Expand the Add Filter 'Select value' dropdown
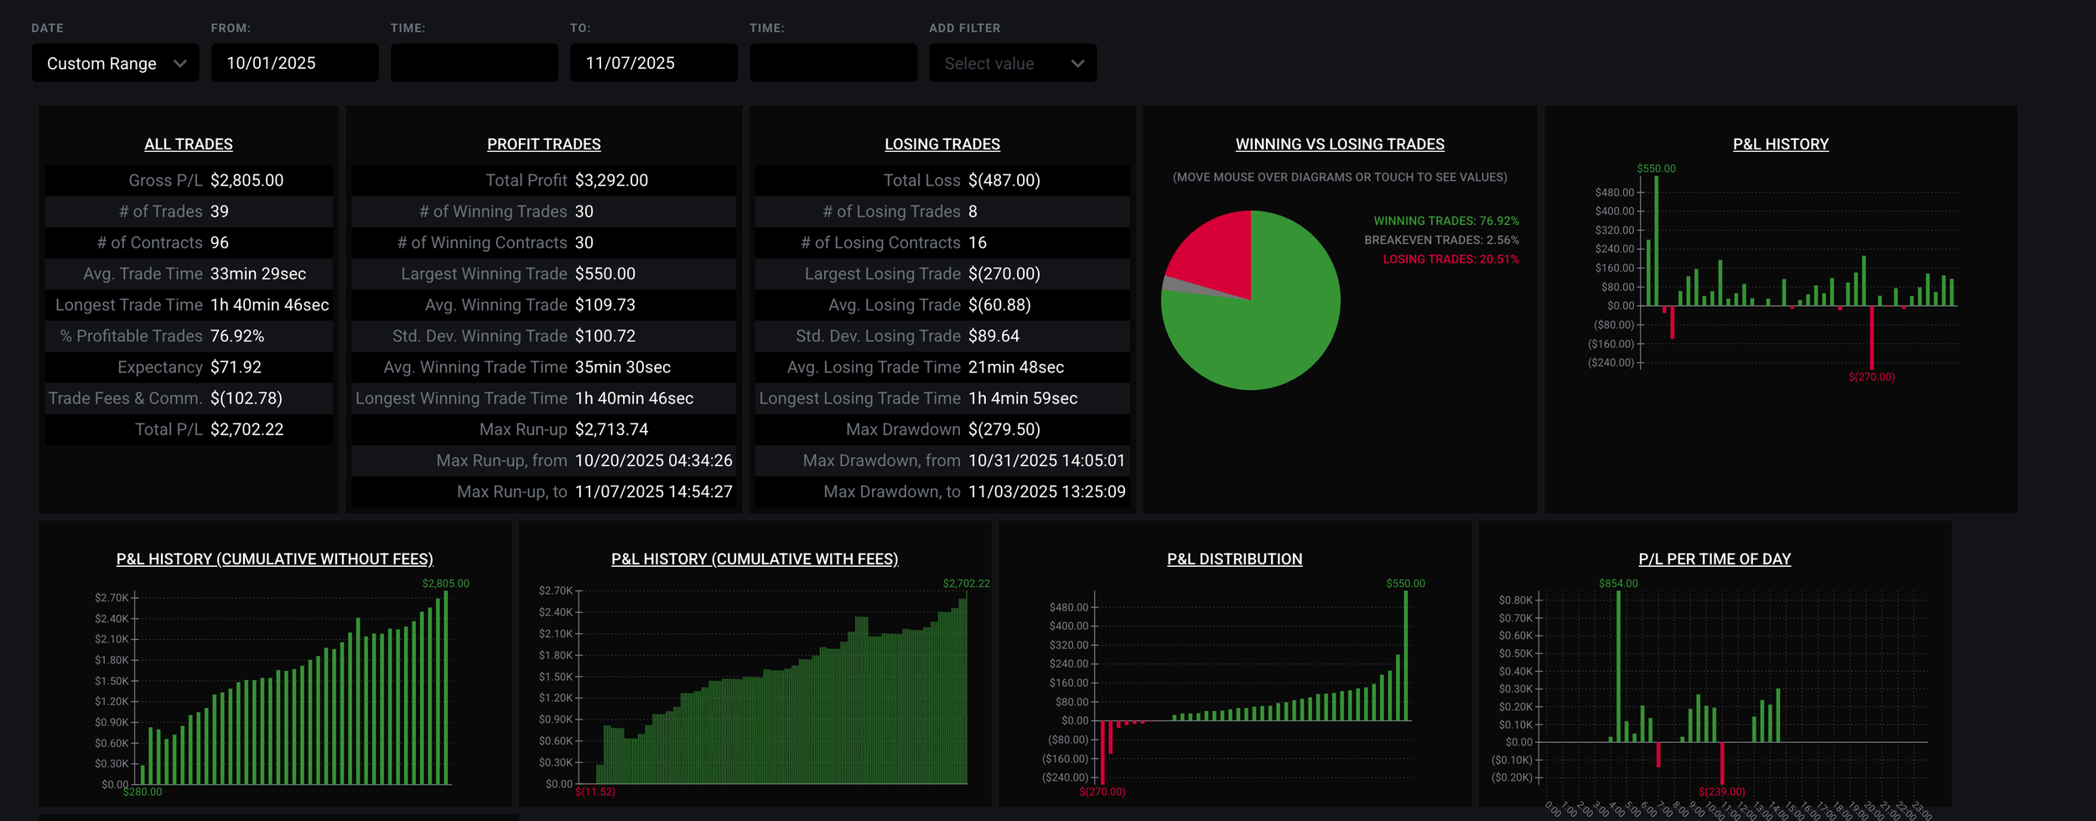 click(x=1012, y=63)
